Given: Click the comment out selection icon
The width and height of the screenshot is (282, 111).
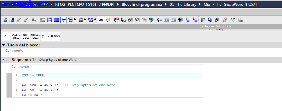Looking at the screenshot, I should (x=187, y=20).
